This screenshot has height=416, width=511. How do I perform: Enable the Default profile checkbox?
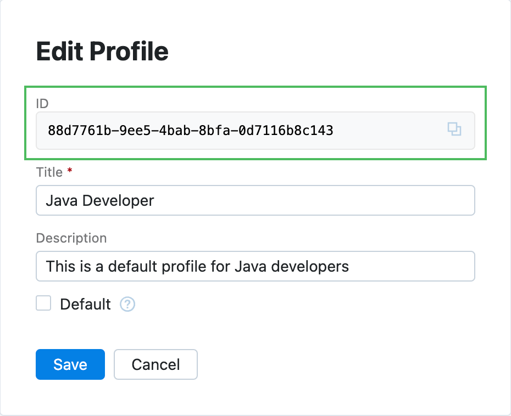point(43,303)
